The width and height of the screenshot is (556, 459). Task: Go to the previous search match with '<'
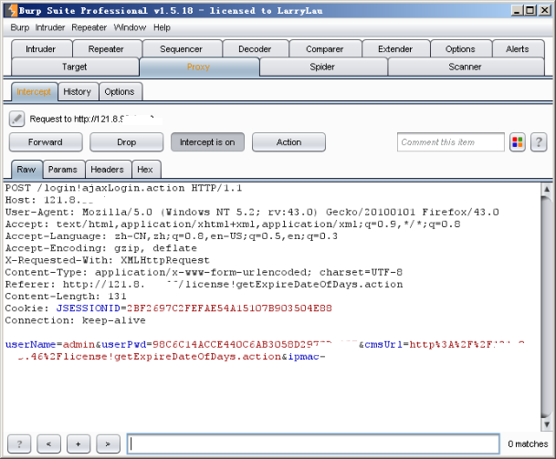[x=48, y=443]
